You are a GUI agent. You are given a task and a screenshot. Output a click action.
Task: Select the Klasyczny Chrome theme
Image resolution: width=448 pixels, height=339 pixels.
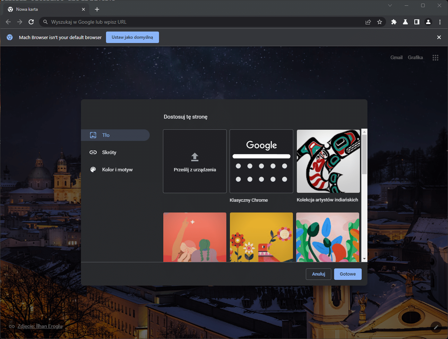[261, 161]
